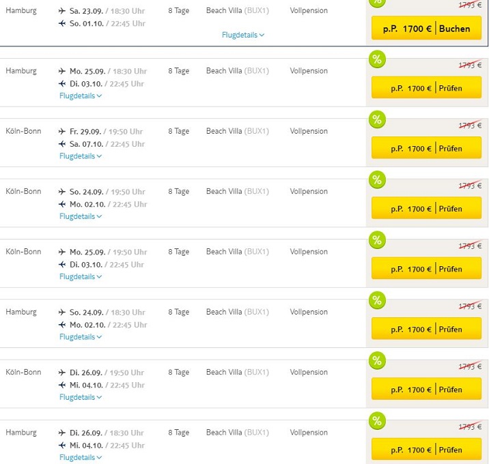Click the green percent badge on Köln-Bonn 29.09. offer
Screen dimensions: 489x464
(x=377, y=119)
